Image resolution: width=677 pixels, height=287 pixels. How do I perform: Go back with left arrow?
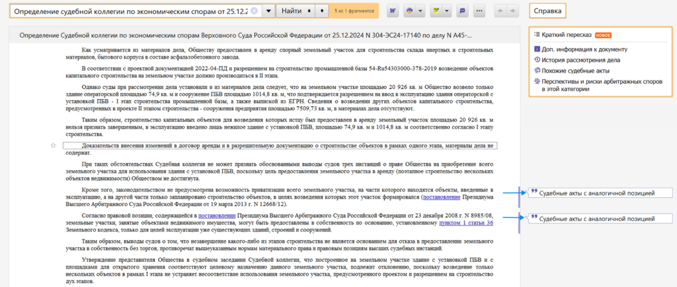502,11
